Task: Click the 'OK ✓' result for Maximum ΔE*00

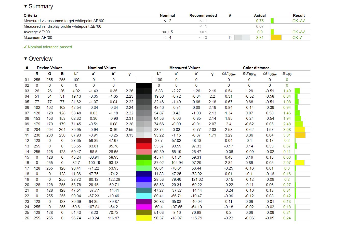Action: (x=297, y=38)
